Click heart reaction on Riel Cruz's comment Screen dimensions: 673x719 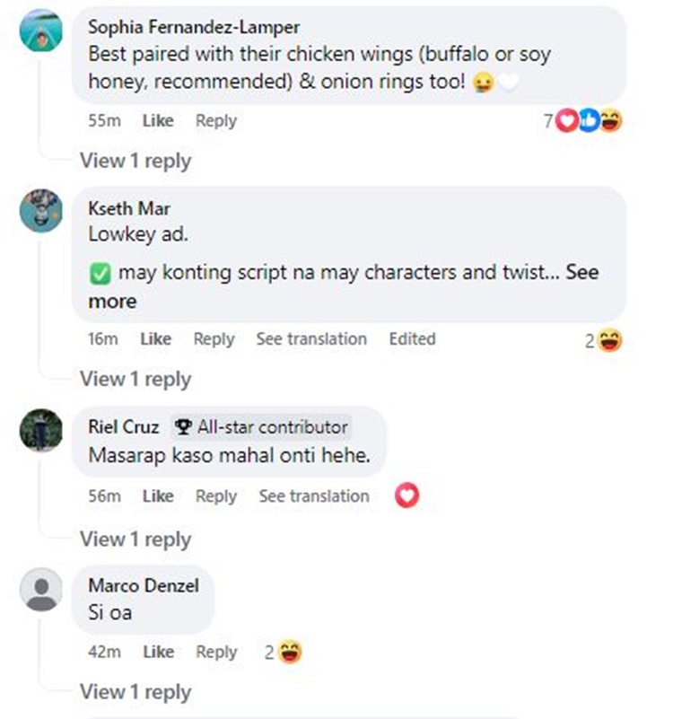pos(406,495)
